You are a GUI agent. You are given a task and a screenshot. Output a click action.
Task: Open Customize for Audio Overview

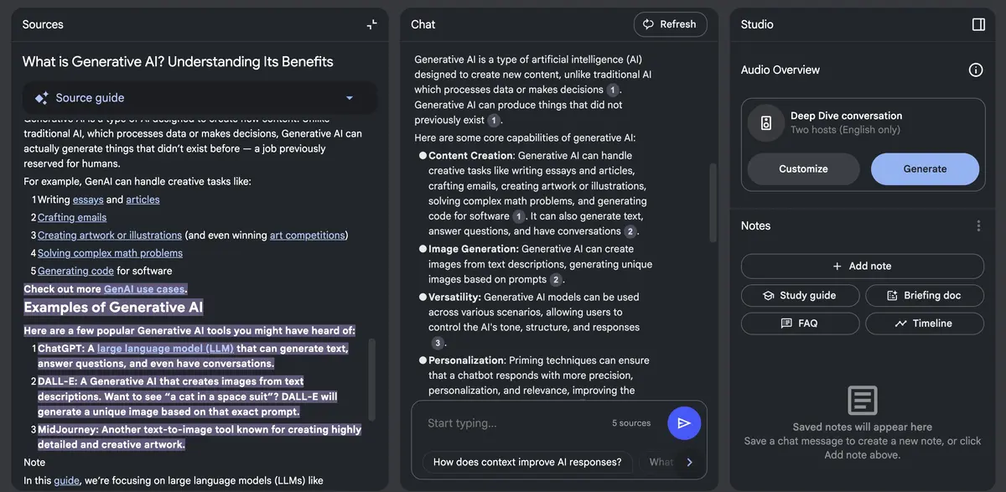[802, 168]
